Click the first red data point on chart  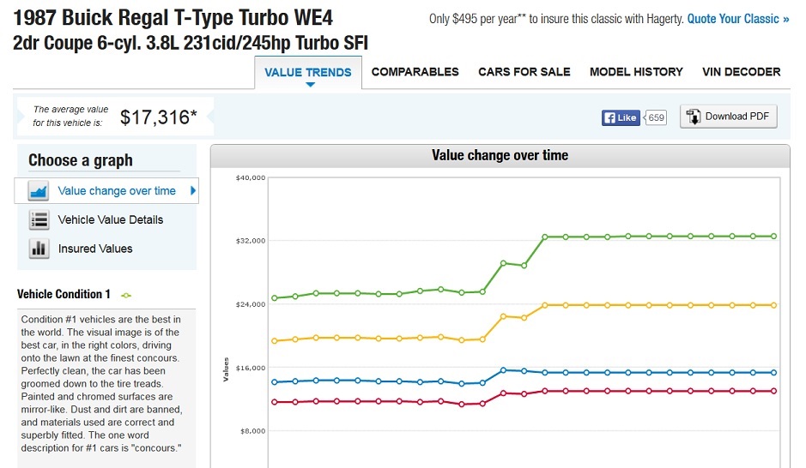click(275, 402)
